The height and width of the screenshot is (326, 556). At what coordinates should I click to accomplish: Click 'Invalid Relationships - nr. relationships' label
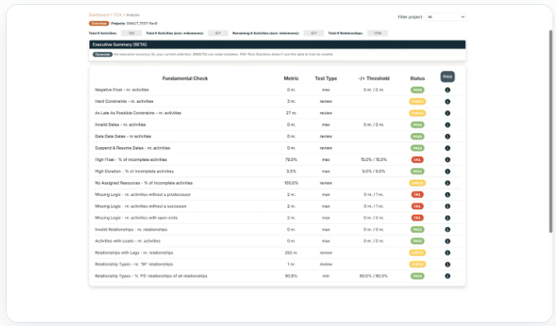[x=131, y=230]
